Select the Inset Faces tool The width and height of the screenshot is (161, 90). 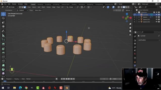(3, 49)
